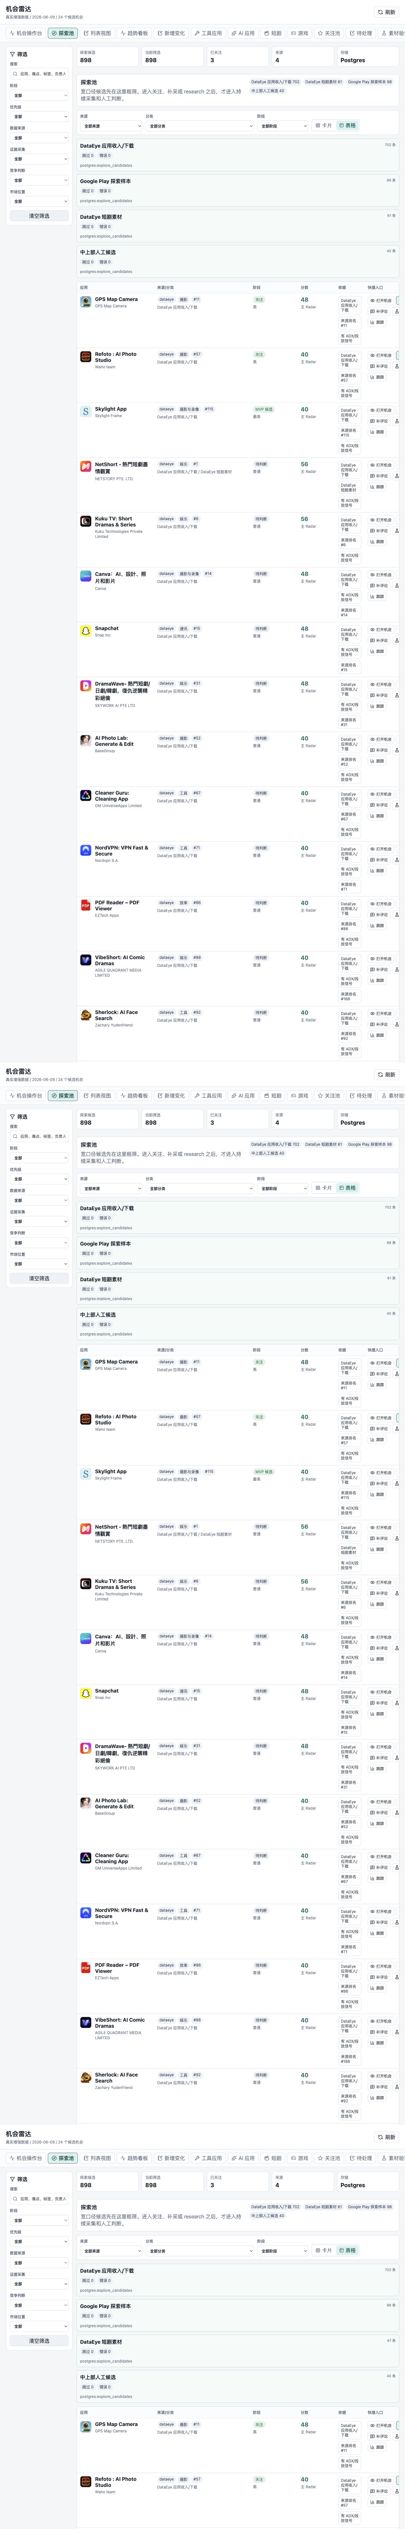Image resolution: width=405 pixels, height=2529 pixels.
Task: Click Kuku TV app icon, top page copy
Action: coord(85,521)
